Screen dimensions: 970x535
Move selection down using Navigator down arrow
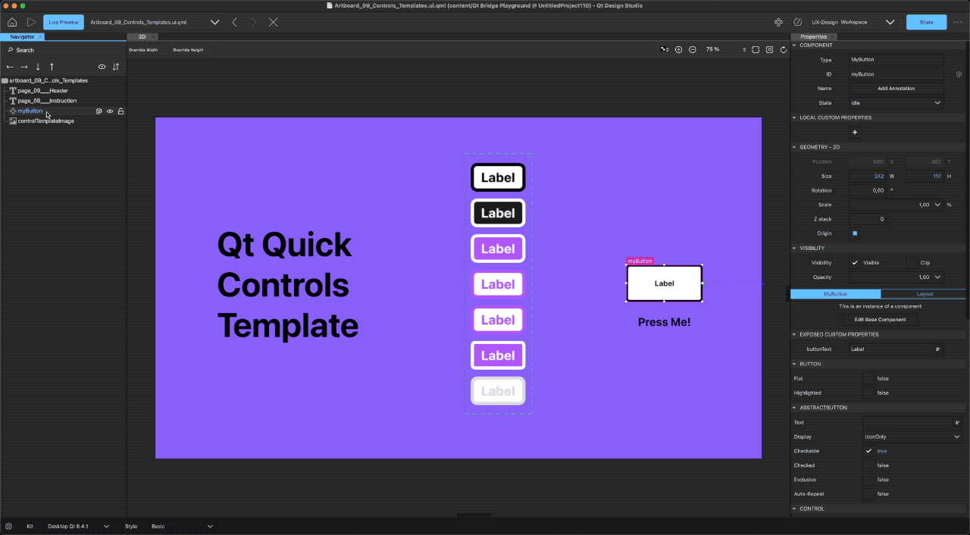point(36,67)
